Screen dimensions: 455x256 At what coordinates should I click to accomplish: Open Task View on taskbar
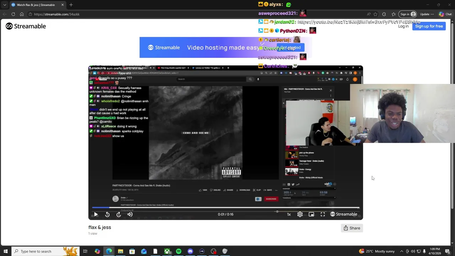point(85,251)
